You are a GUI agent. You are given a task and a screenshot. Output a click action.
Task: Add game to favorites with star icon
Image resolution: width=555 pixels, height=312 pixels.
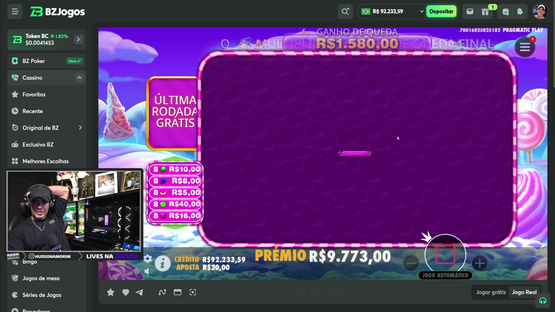pyautogui.click(x=110, y=292)
